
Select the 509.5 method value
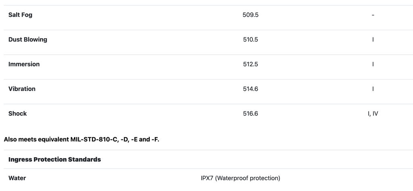coord(250,15)
